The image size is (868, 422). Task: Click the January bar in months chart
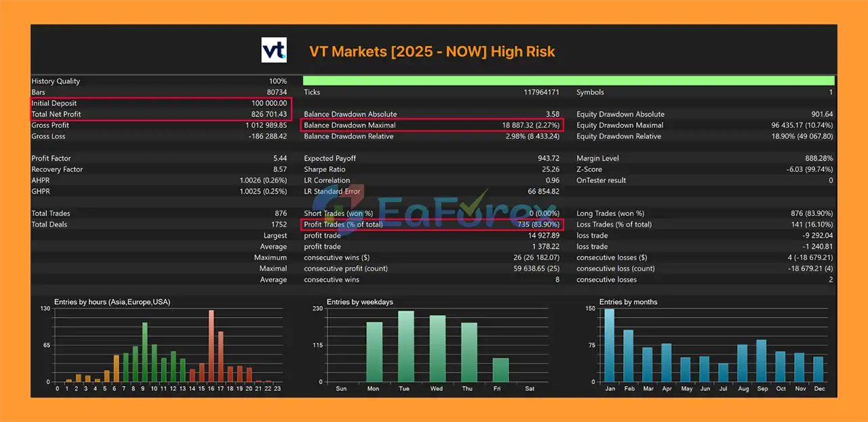(609, 345)
